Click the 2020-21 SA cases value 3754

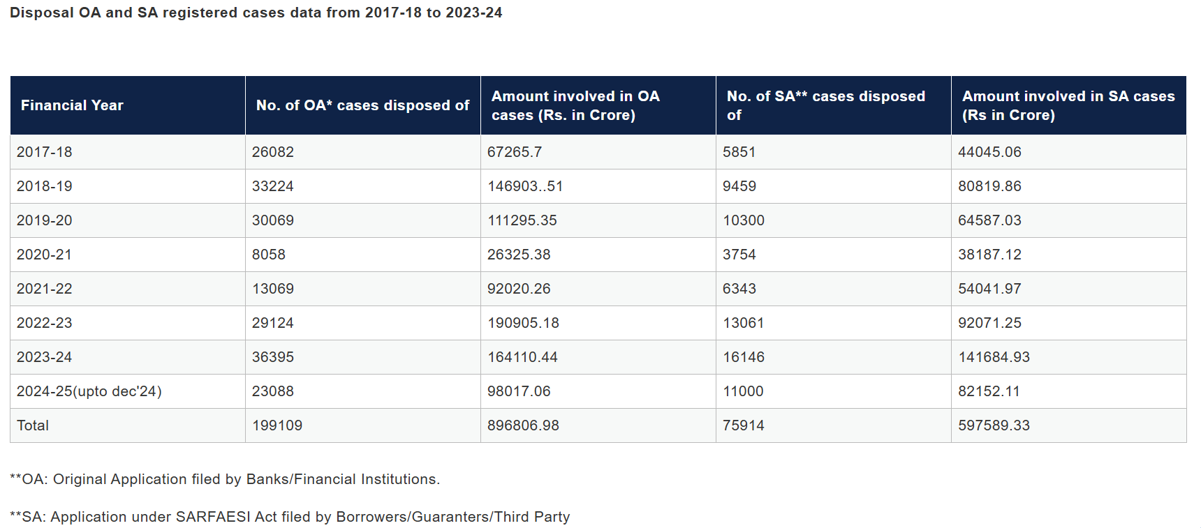tap(739, 255)
